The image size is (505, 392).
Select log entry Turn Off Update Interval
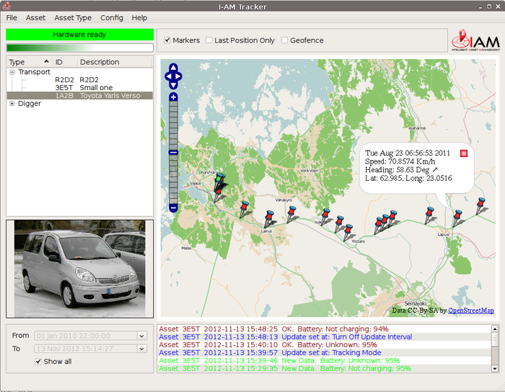324,337
